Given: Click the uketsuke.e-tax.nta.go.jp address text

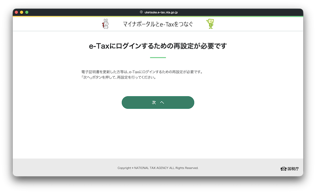Looking at the screenshot, I should pyautogui.click(x=161, y=12).
